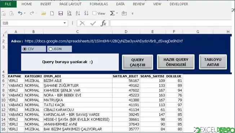
Task: Select column G header
Action: (198, 32)
